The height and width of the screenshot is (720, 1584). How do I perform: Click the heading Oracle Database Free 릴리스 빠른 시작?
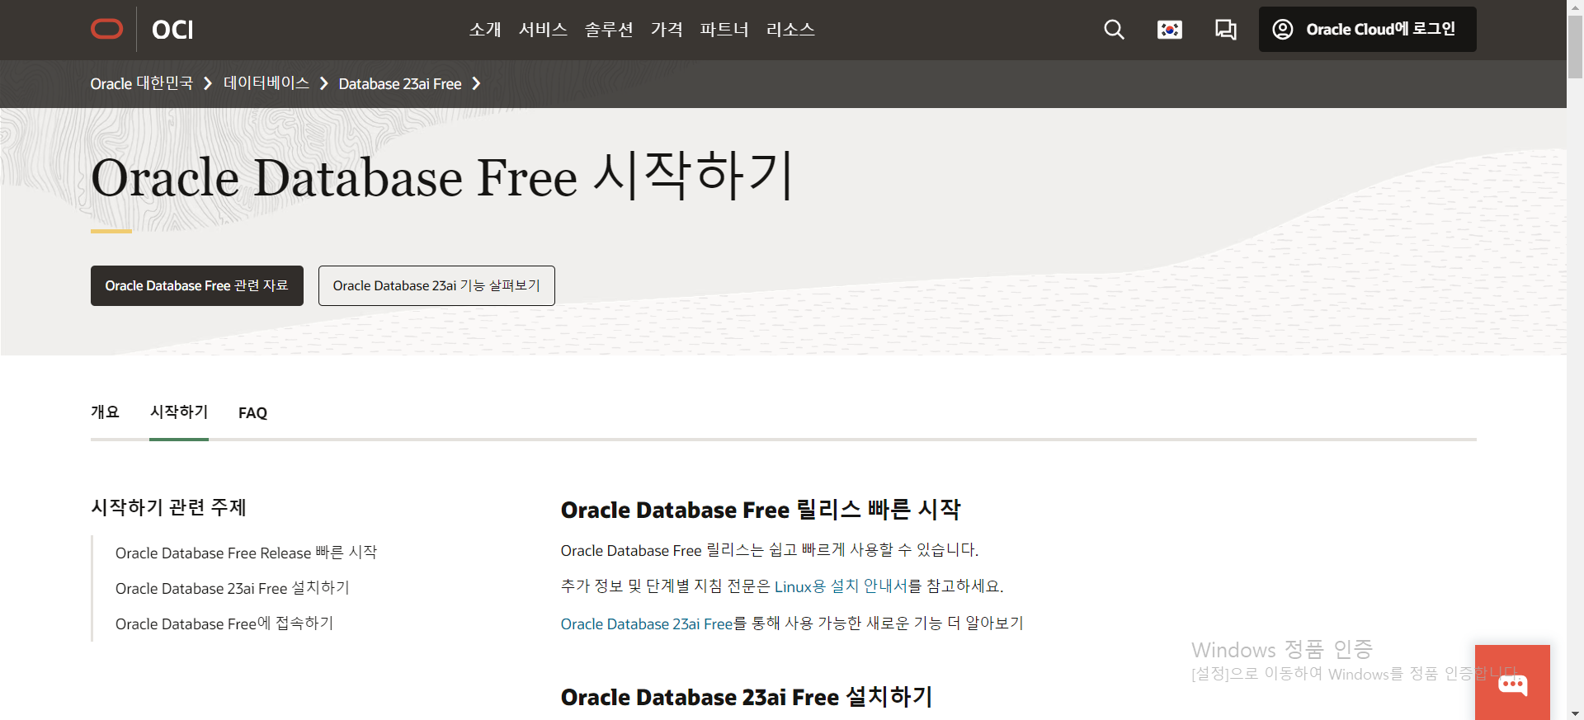[761, 510]
